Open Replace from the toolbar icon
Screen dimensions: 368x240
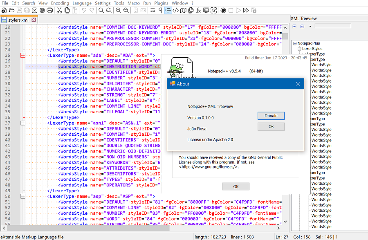109,10
